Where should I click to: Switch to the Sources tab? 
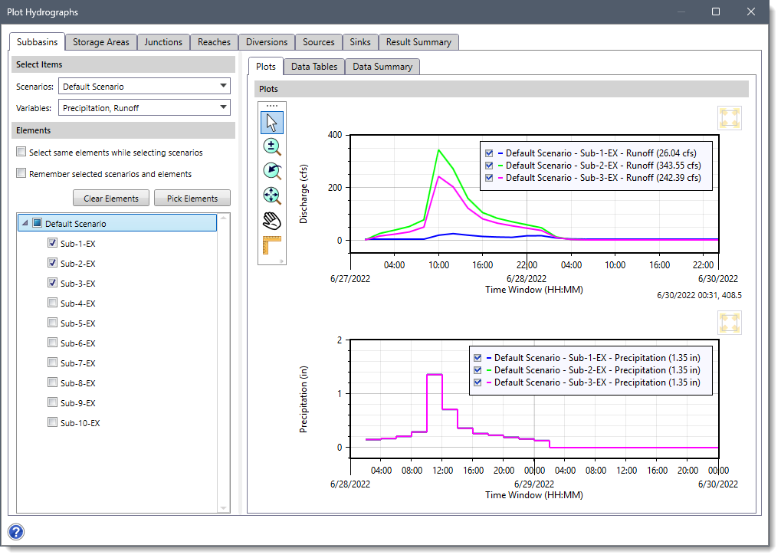pyautogui.click(x=319, y=42)
